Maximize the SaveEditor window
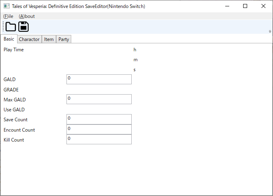 click(245, 6)
